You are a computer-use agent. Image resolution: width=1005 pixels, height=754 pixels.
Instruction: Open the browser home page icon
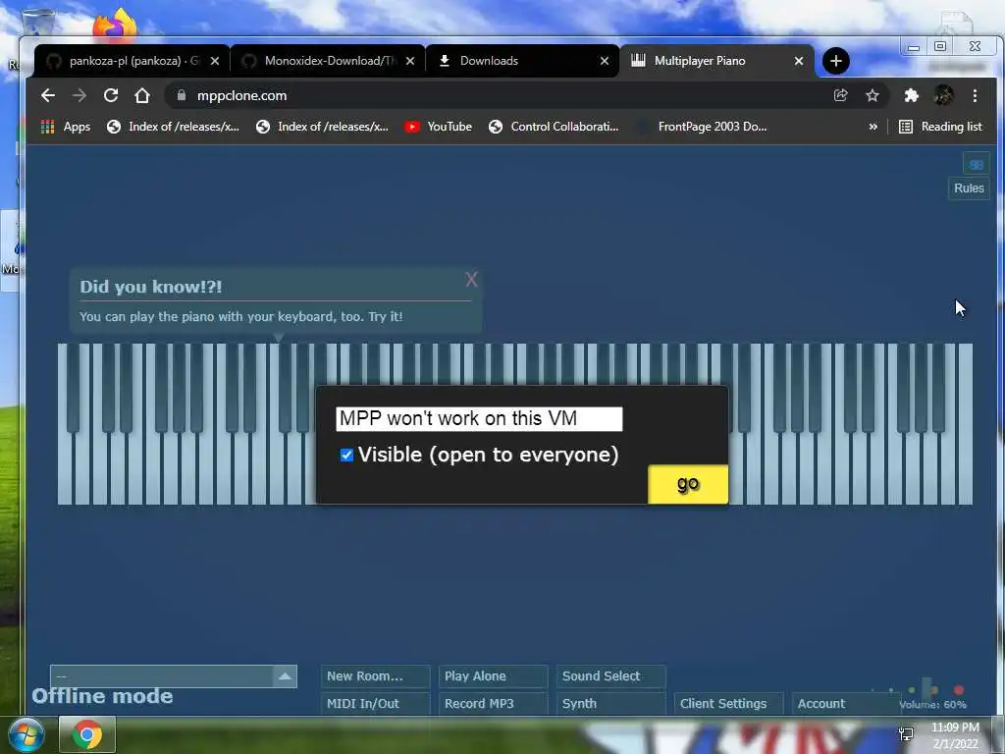tap(142, 95)
